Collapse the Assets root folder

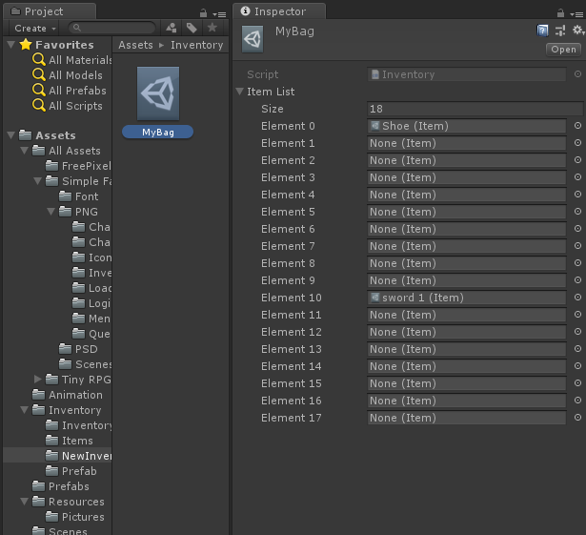point(11,135)
